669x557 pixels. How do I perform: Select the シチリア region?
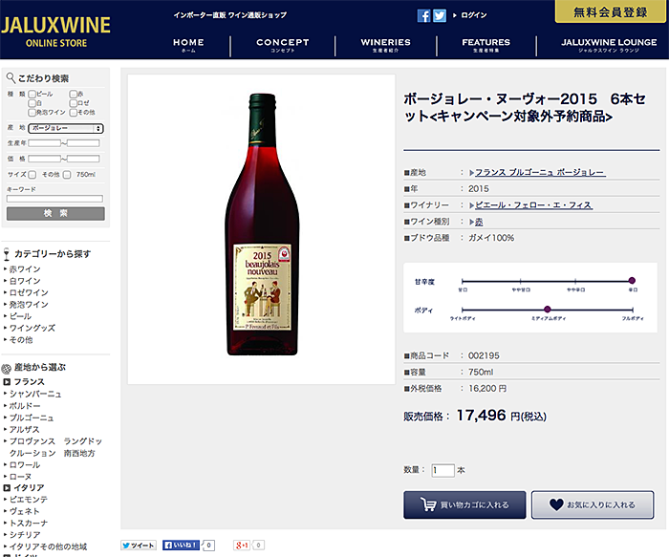pos(25,535)
